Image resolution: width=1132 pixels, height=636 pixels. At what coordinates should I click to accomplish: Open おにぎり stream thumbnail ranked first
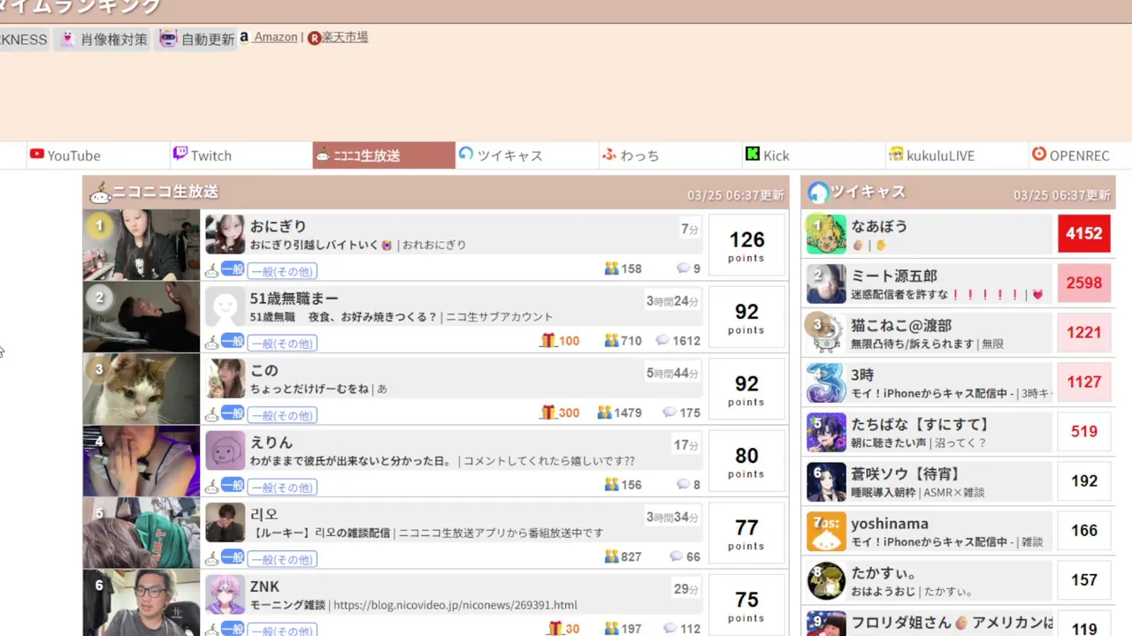click(x=141, y=245)
